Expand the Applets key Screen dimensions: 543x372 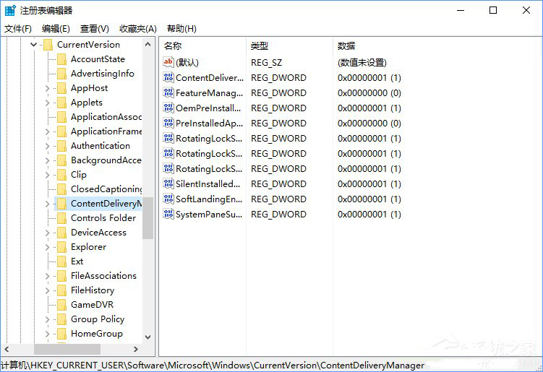tap(48, 103)
